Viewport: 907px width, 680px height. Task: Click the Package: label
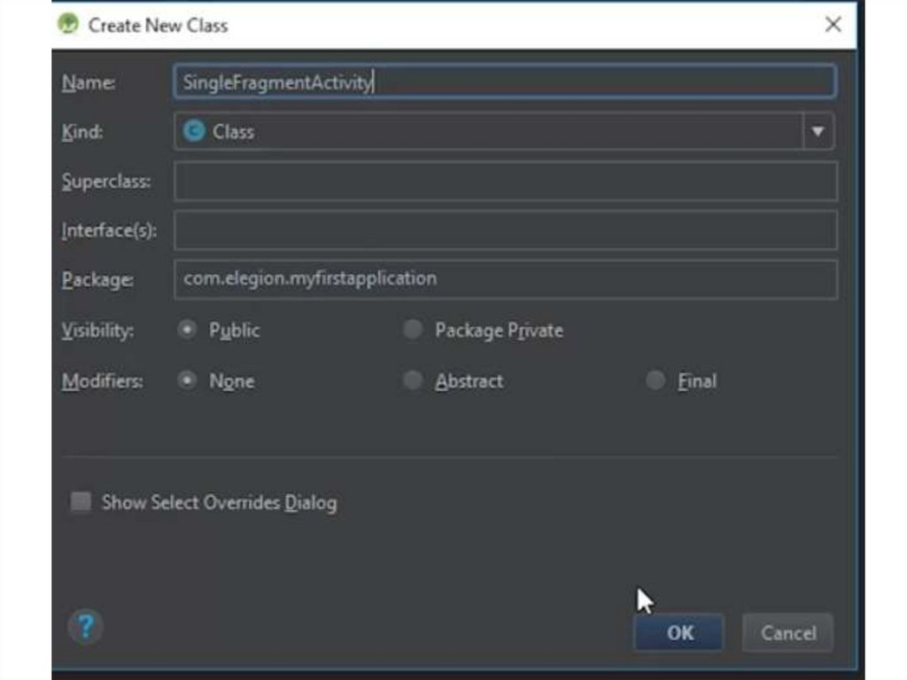pyautogui.click(x=97, y=280)
